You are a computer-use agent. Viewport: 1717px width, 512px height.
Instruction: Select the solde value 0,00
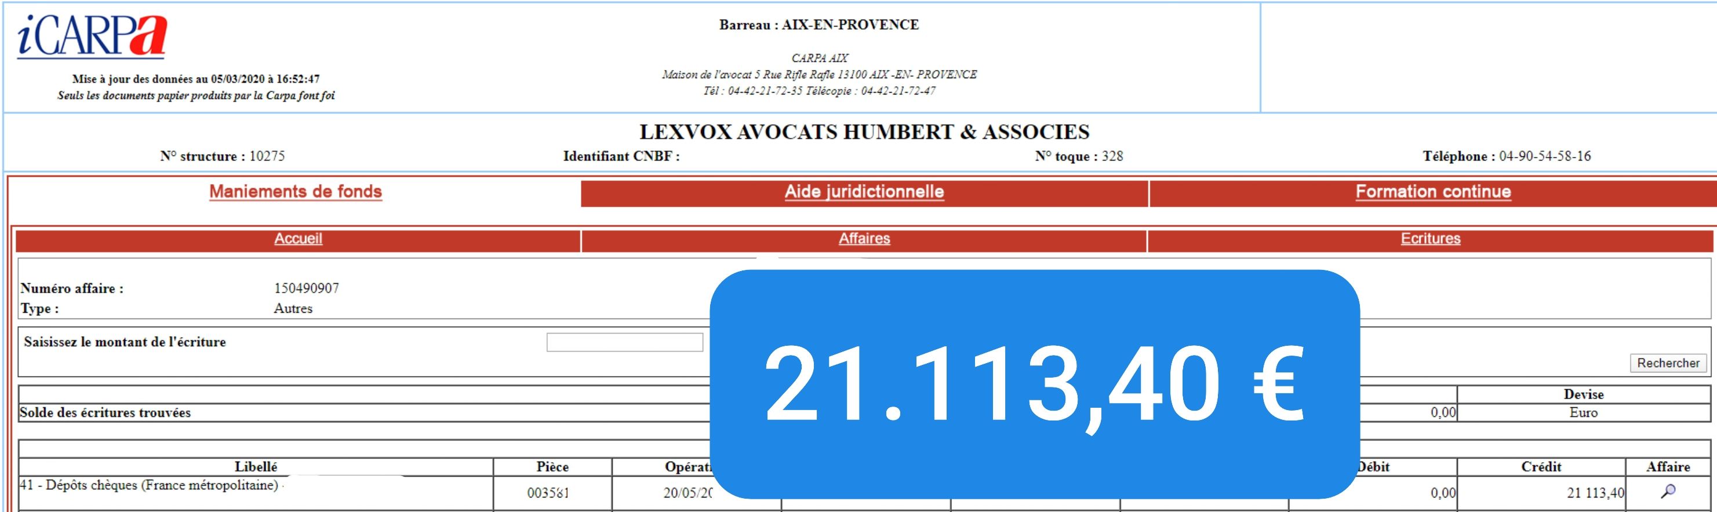pos(1443,413)
